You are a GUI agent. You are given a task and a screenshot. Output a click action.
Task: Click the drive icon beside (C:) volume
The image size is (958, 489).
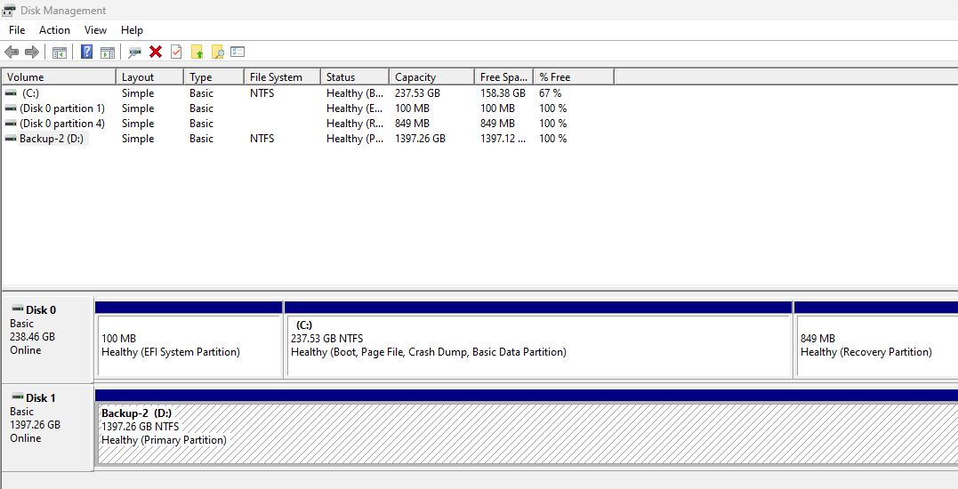click(x=11, y=93)
